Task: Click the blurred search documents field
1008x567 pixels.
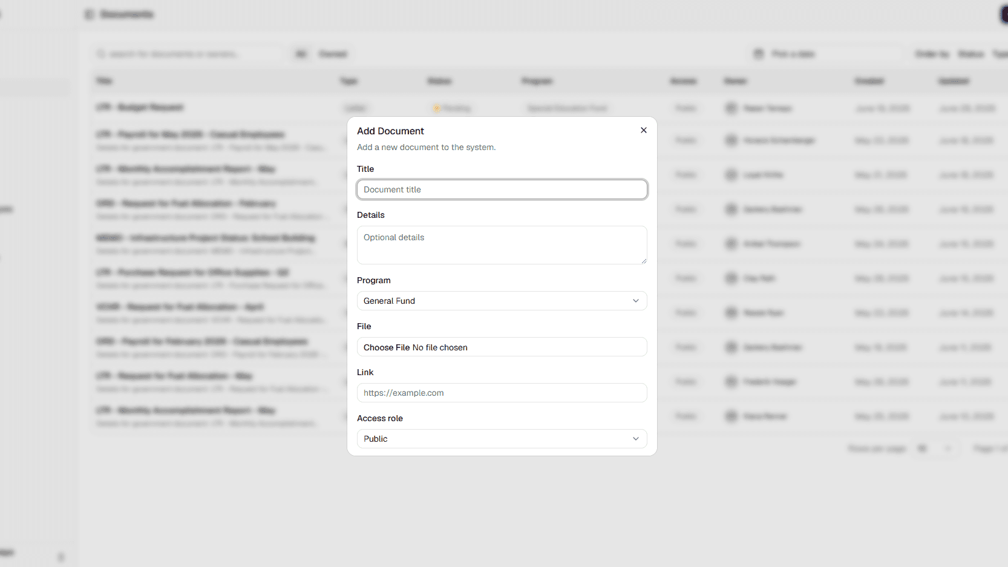Action: click(188, 54)
